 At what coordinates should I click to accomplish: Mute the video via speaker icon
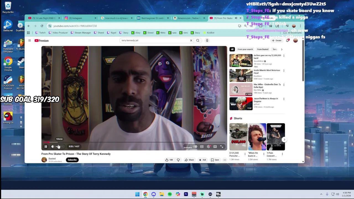[x=53, y=146]
